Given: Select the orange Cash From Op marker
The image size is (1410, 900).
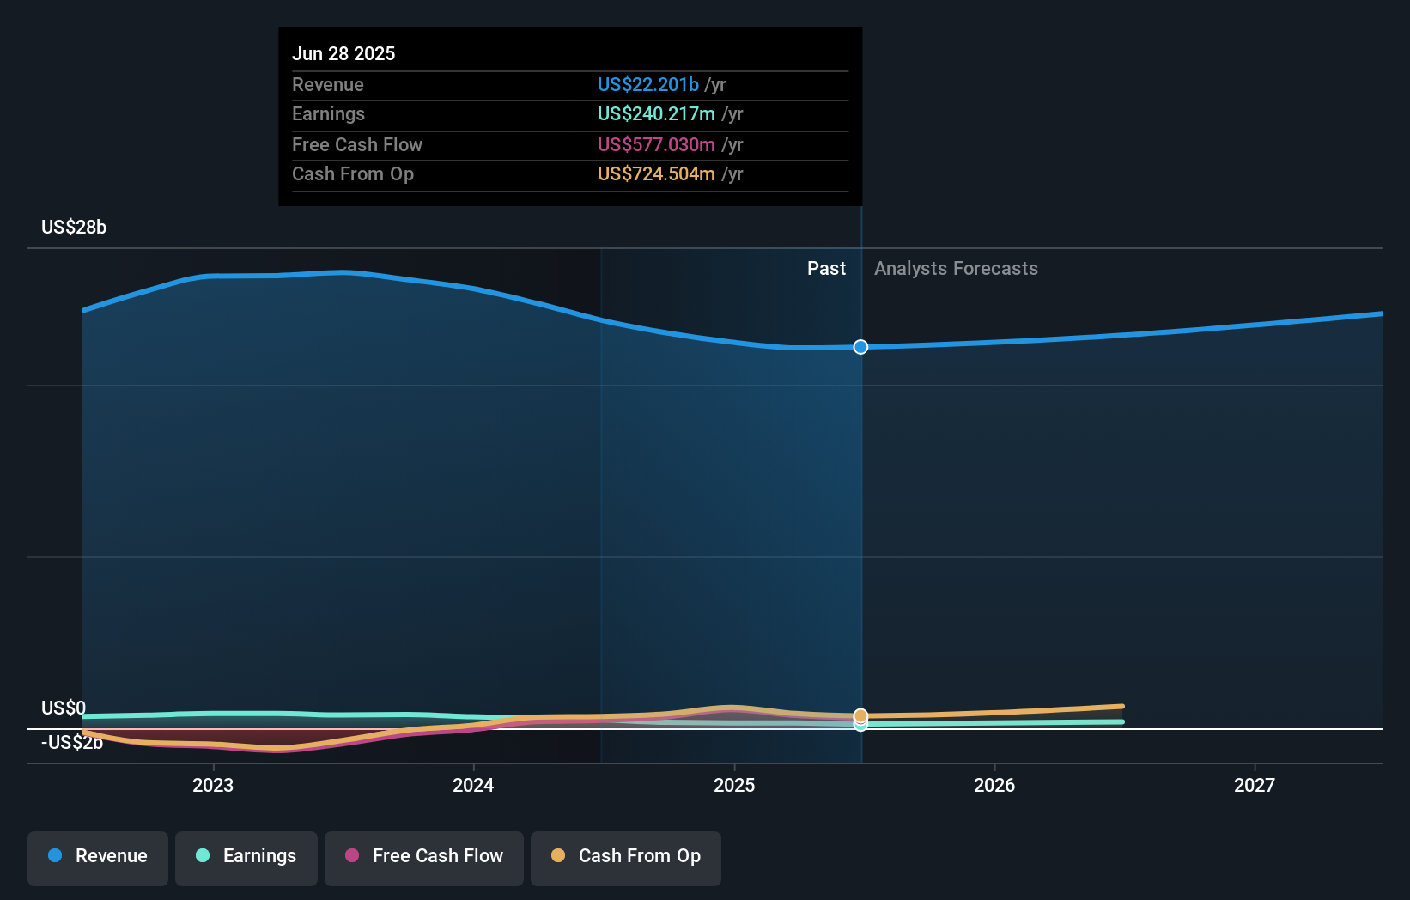Looking at the screenshot, I should tap(860, 715).
